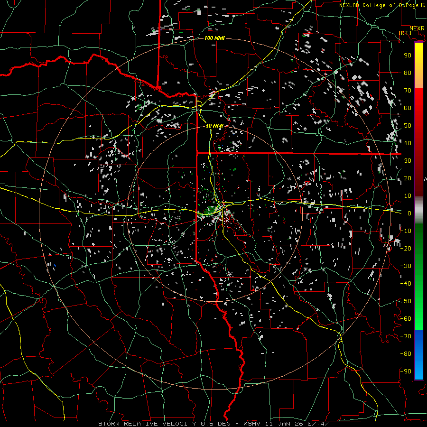Select the -50 value on the velocity scale
Viewport: 427px width, 427px height.
pyautogui.click(x=406, y=301)
